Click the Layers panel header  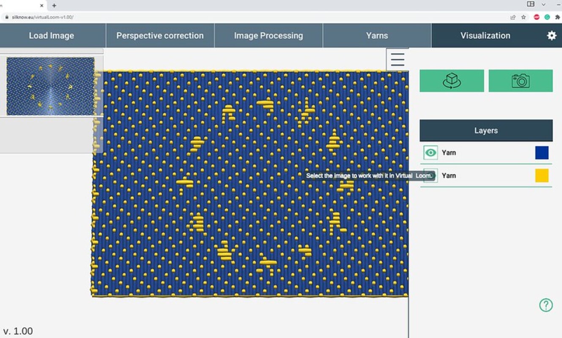486,131
